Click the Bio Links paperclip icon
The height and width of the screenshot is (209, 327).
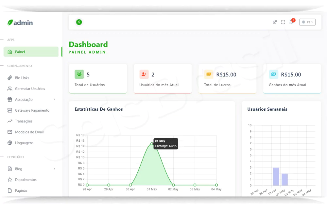[10, 78]
